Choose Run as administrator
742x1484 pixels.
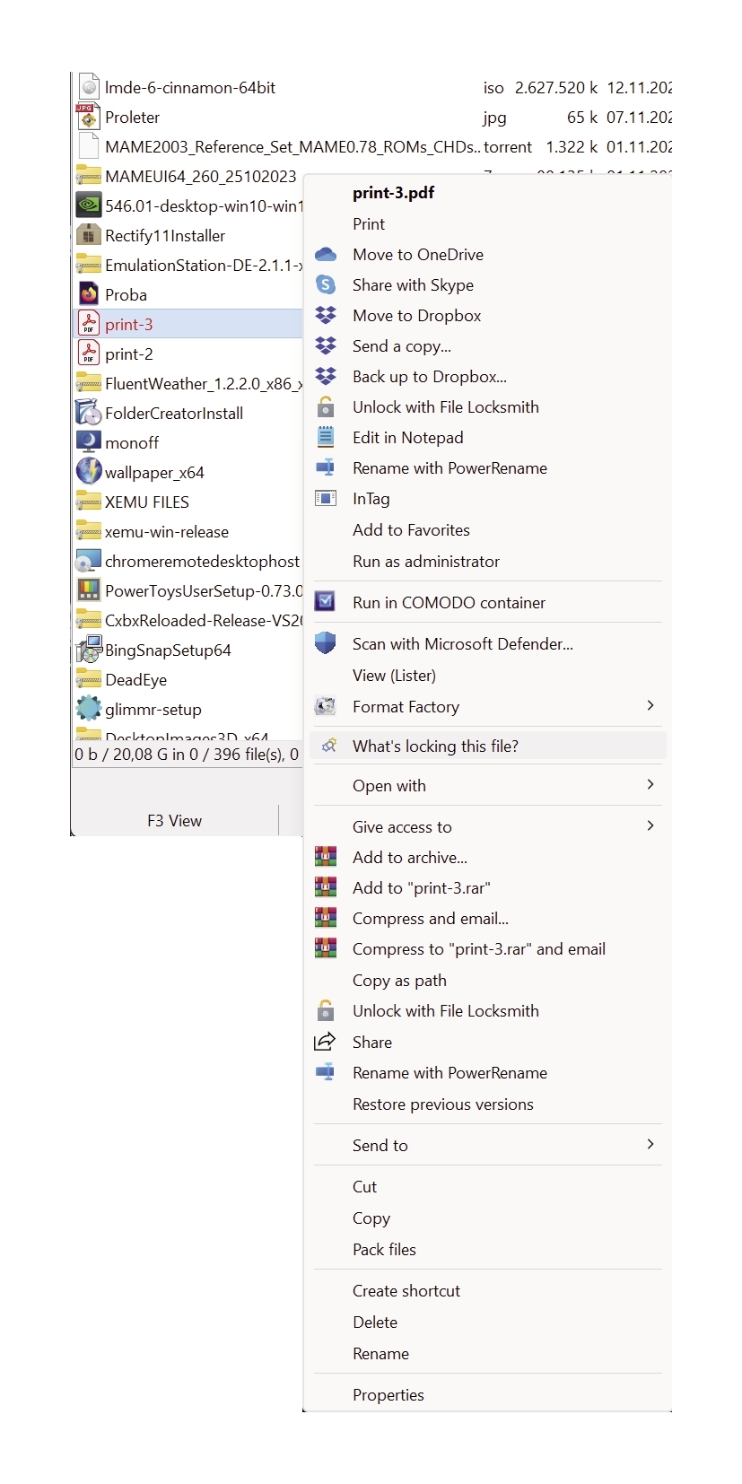426,562
